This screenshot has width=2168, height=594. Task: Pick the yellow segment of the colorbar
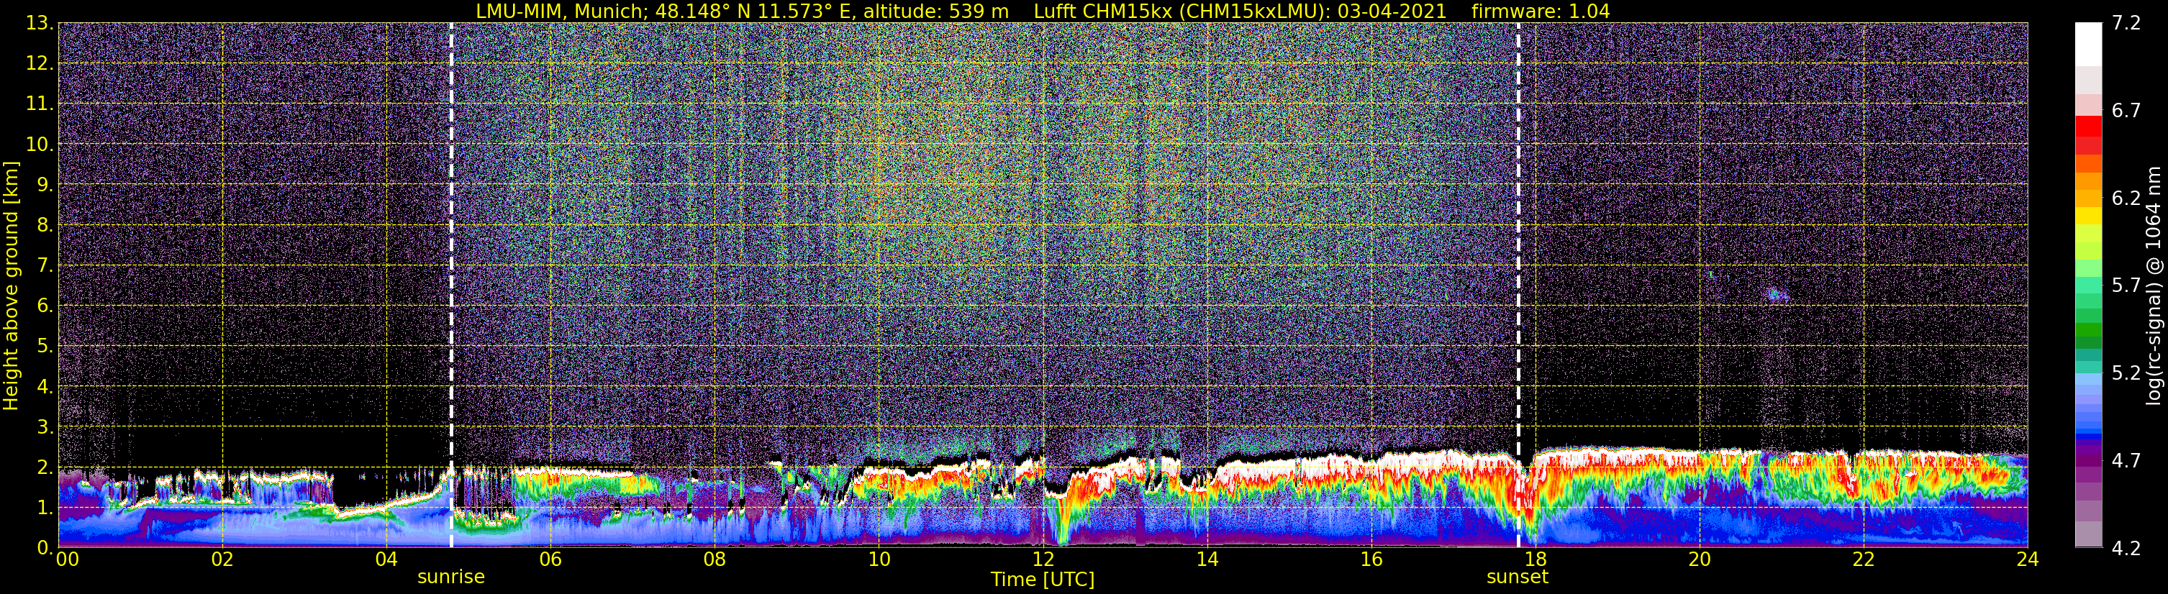[x=2088, y=216]
